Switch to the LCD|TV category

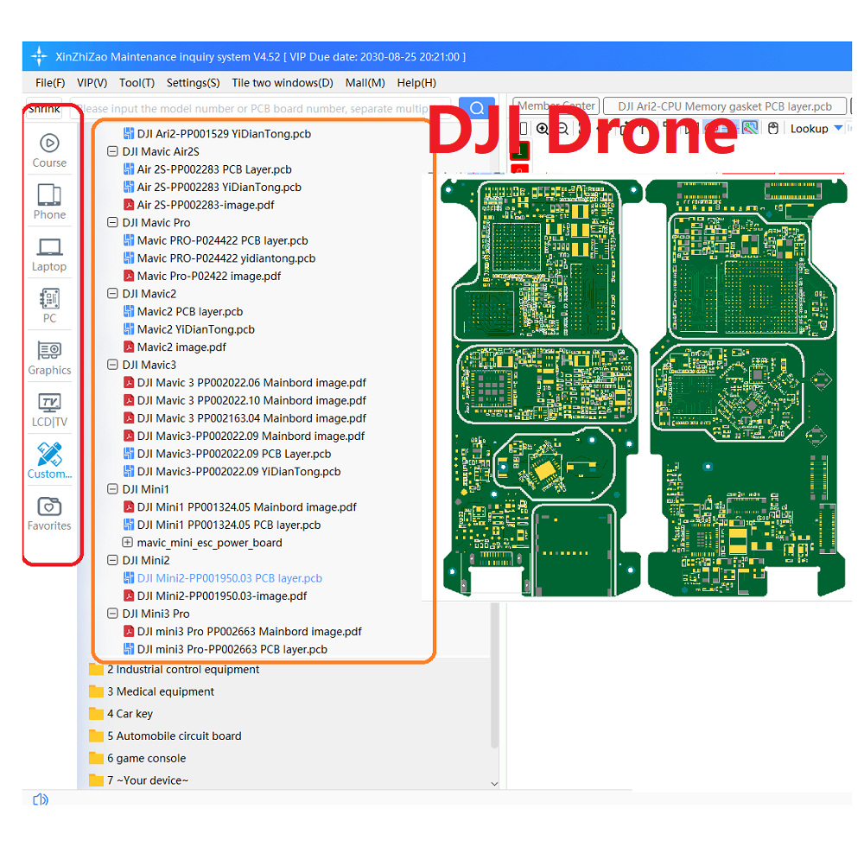(x=49, y=410)
